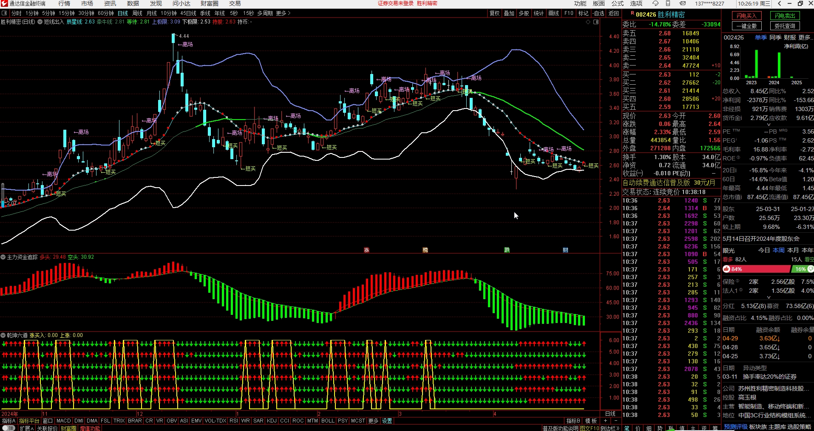814x431 pixels.
Task: Click the plus zoom-in icon beside 模板
Action: click(x=605, y=421)
